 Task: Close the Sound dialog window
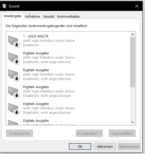click(x=137, y=6)
